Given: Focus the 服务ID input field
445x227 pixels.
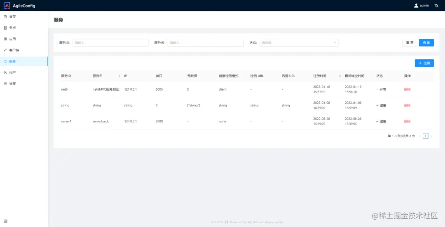Looking at the screenshot, I should (110, 42).
